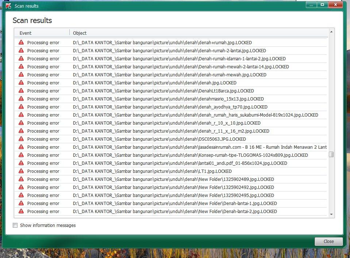Select the Konsep-rumah-tipe-TLOGOMAS row
Screen dimensions: 350x258
pos(190,155)
